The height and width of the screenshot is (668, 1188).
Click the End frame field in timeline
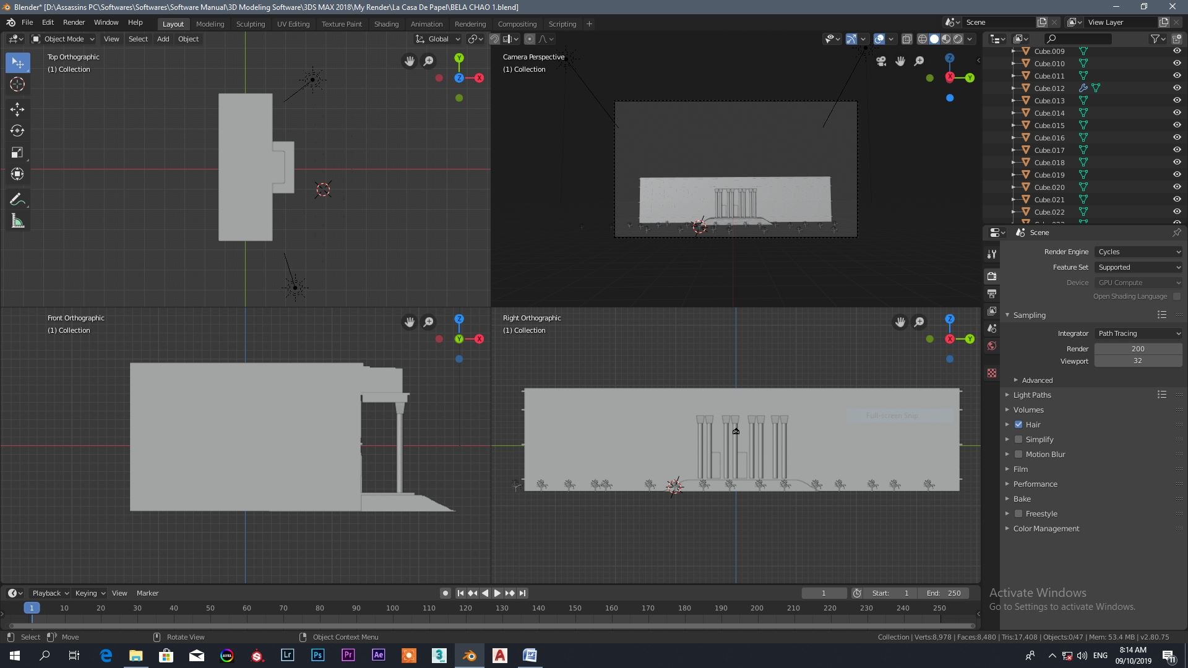tap(944, 593)
